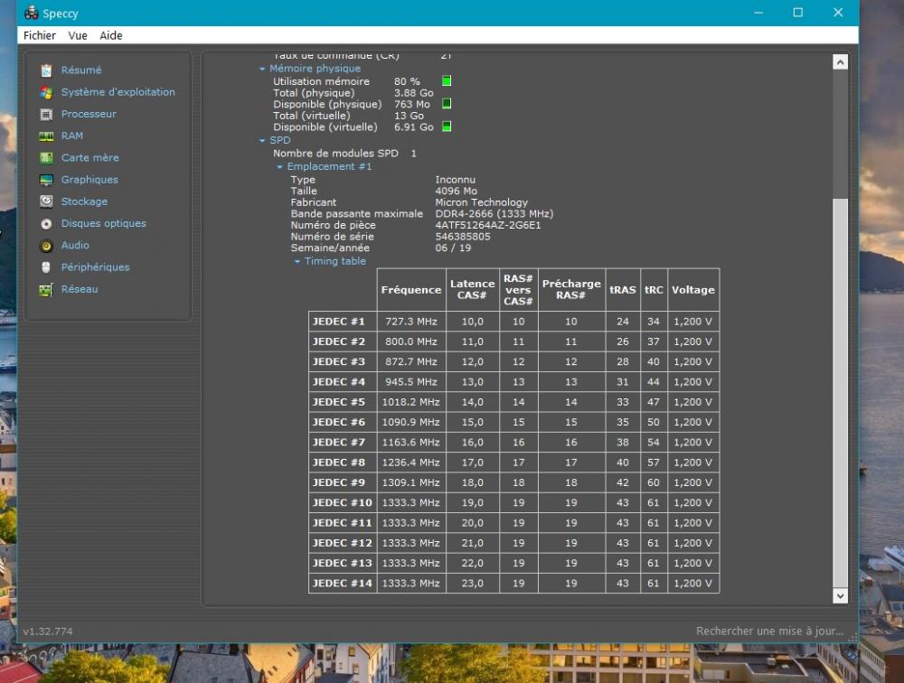Screen dimensions: 904x683
Task: Click the Résumé icon in sidebar
Action: click(x=46, y=70)
